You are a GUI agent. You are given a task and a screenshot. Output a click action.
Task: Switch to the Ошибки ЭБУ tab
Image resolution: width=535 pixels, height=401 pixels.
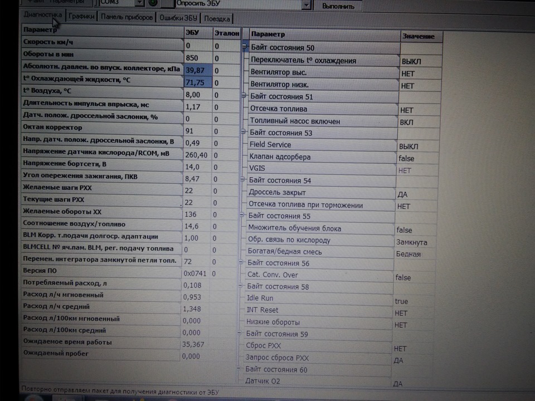tap(178, 18)
